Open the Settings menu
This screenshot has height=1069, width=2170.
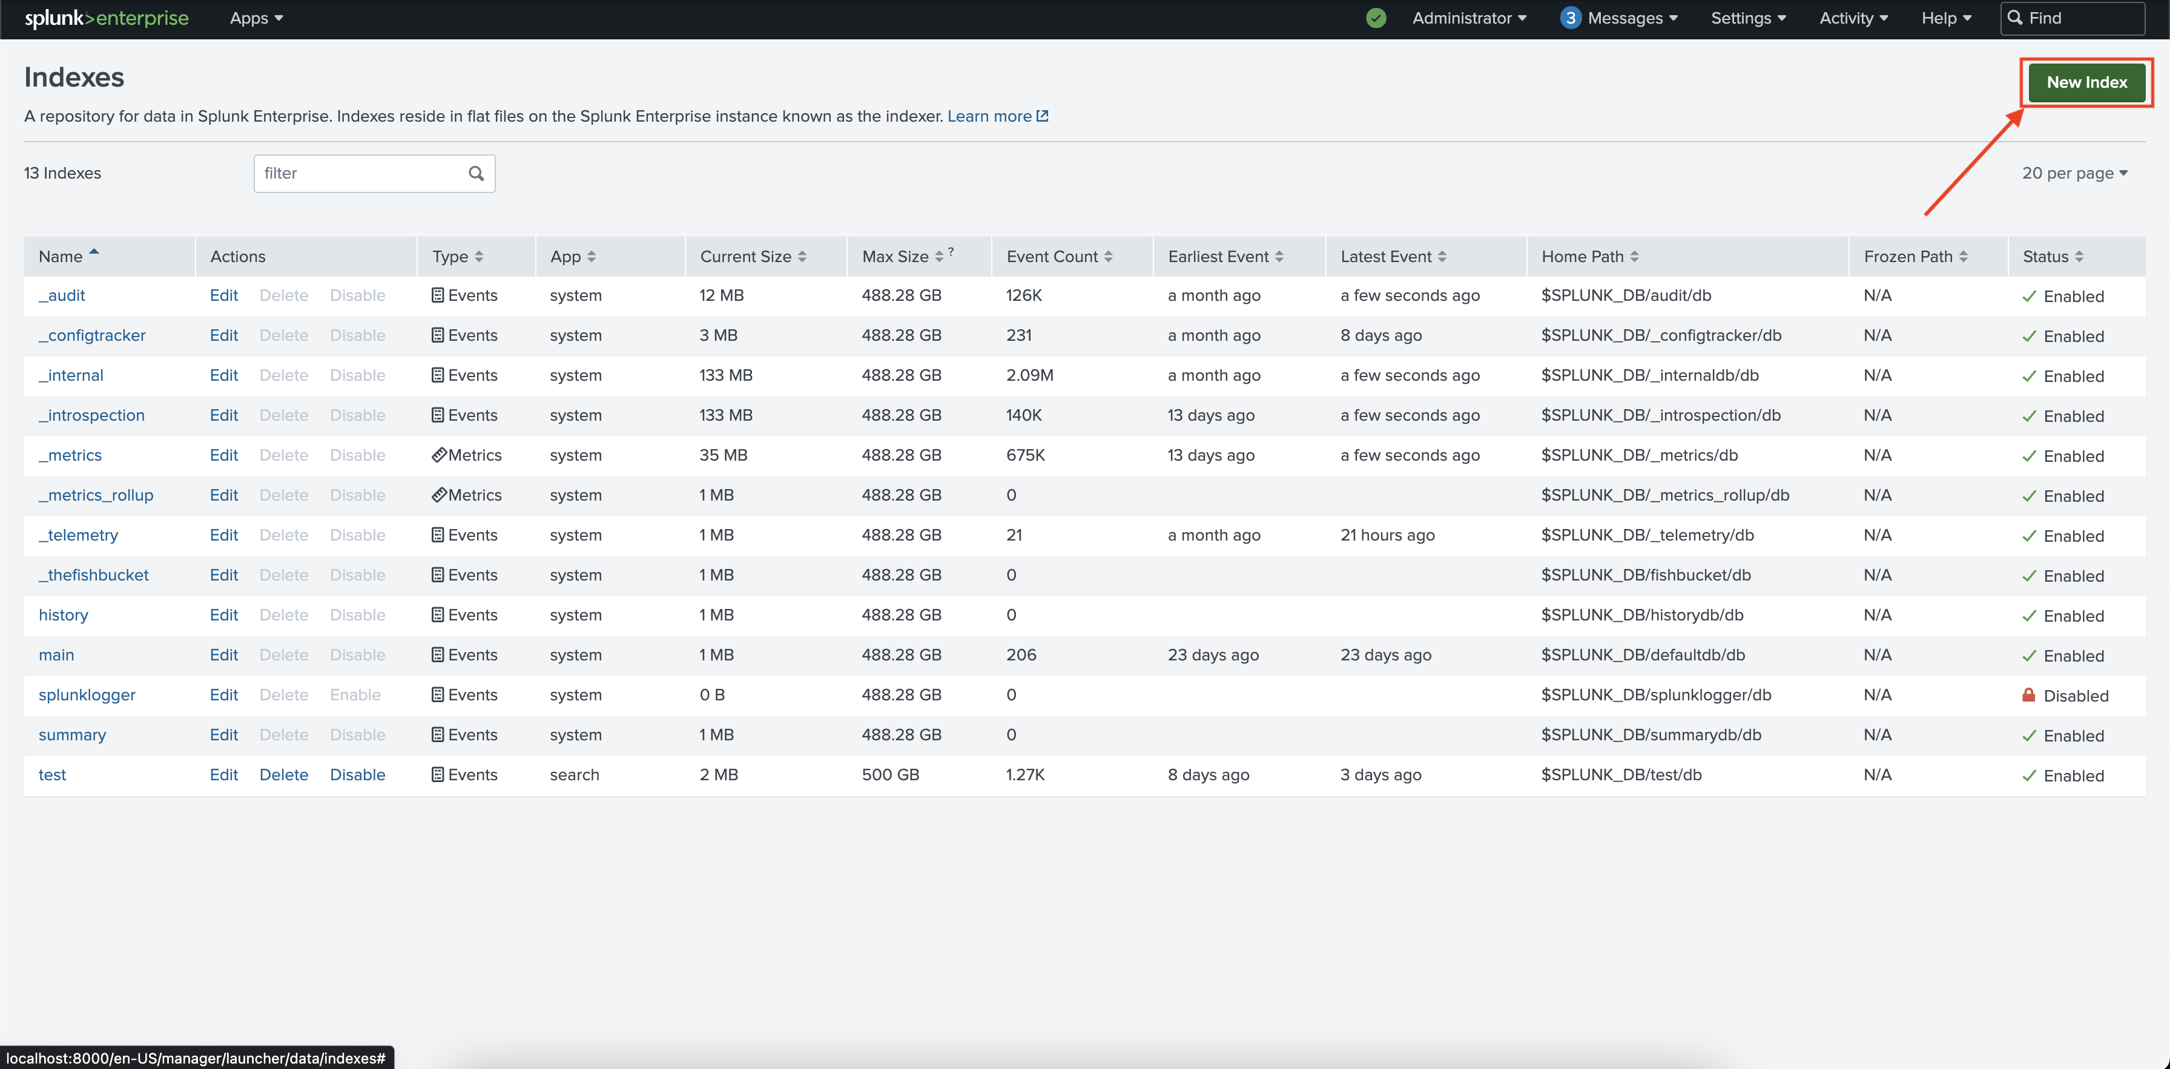1748,18
